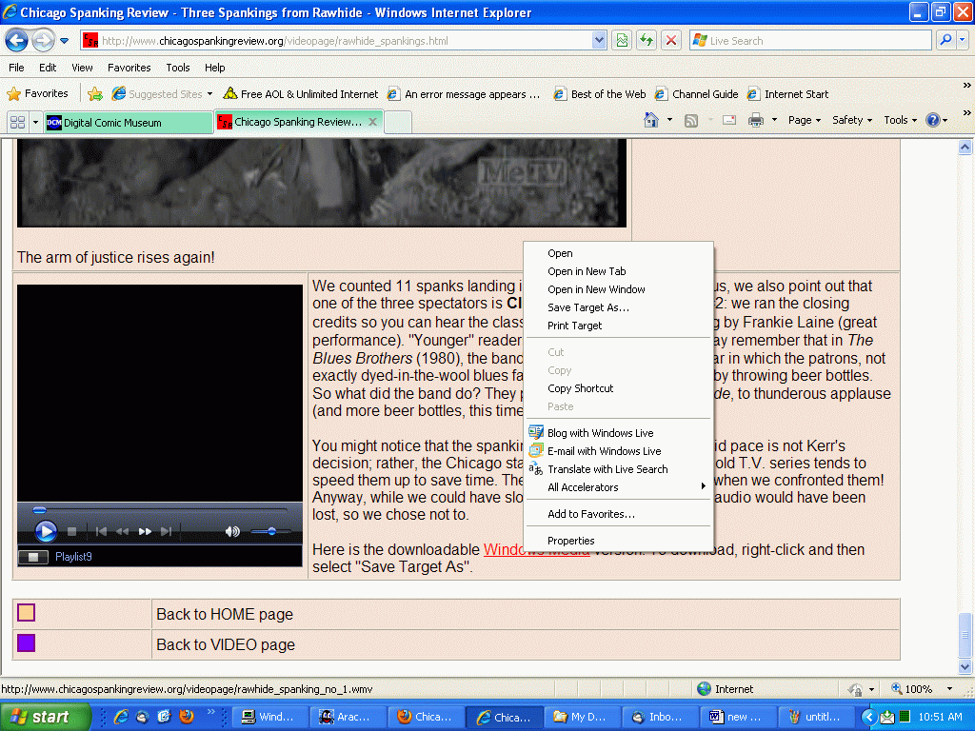975x731 pixels.
Task: Select Open in New Tab
Action: pos(587,271)
